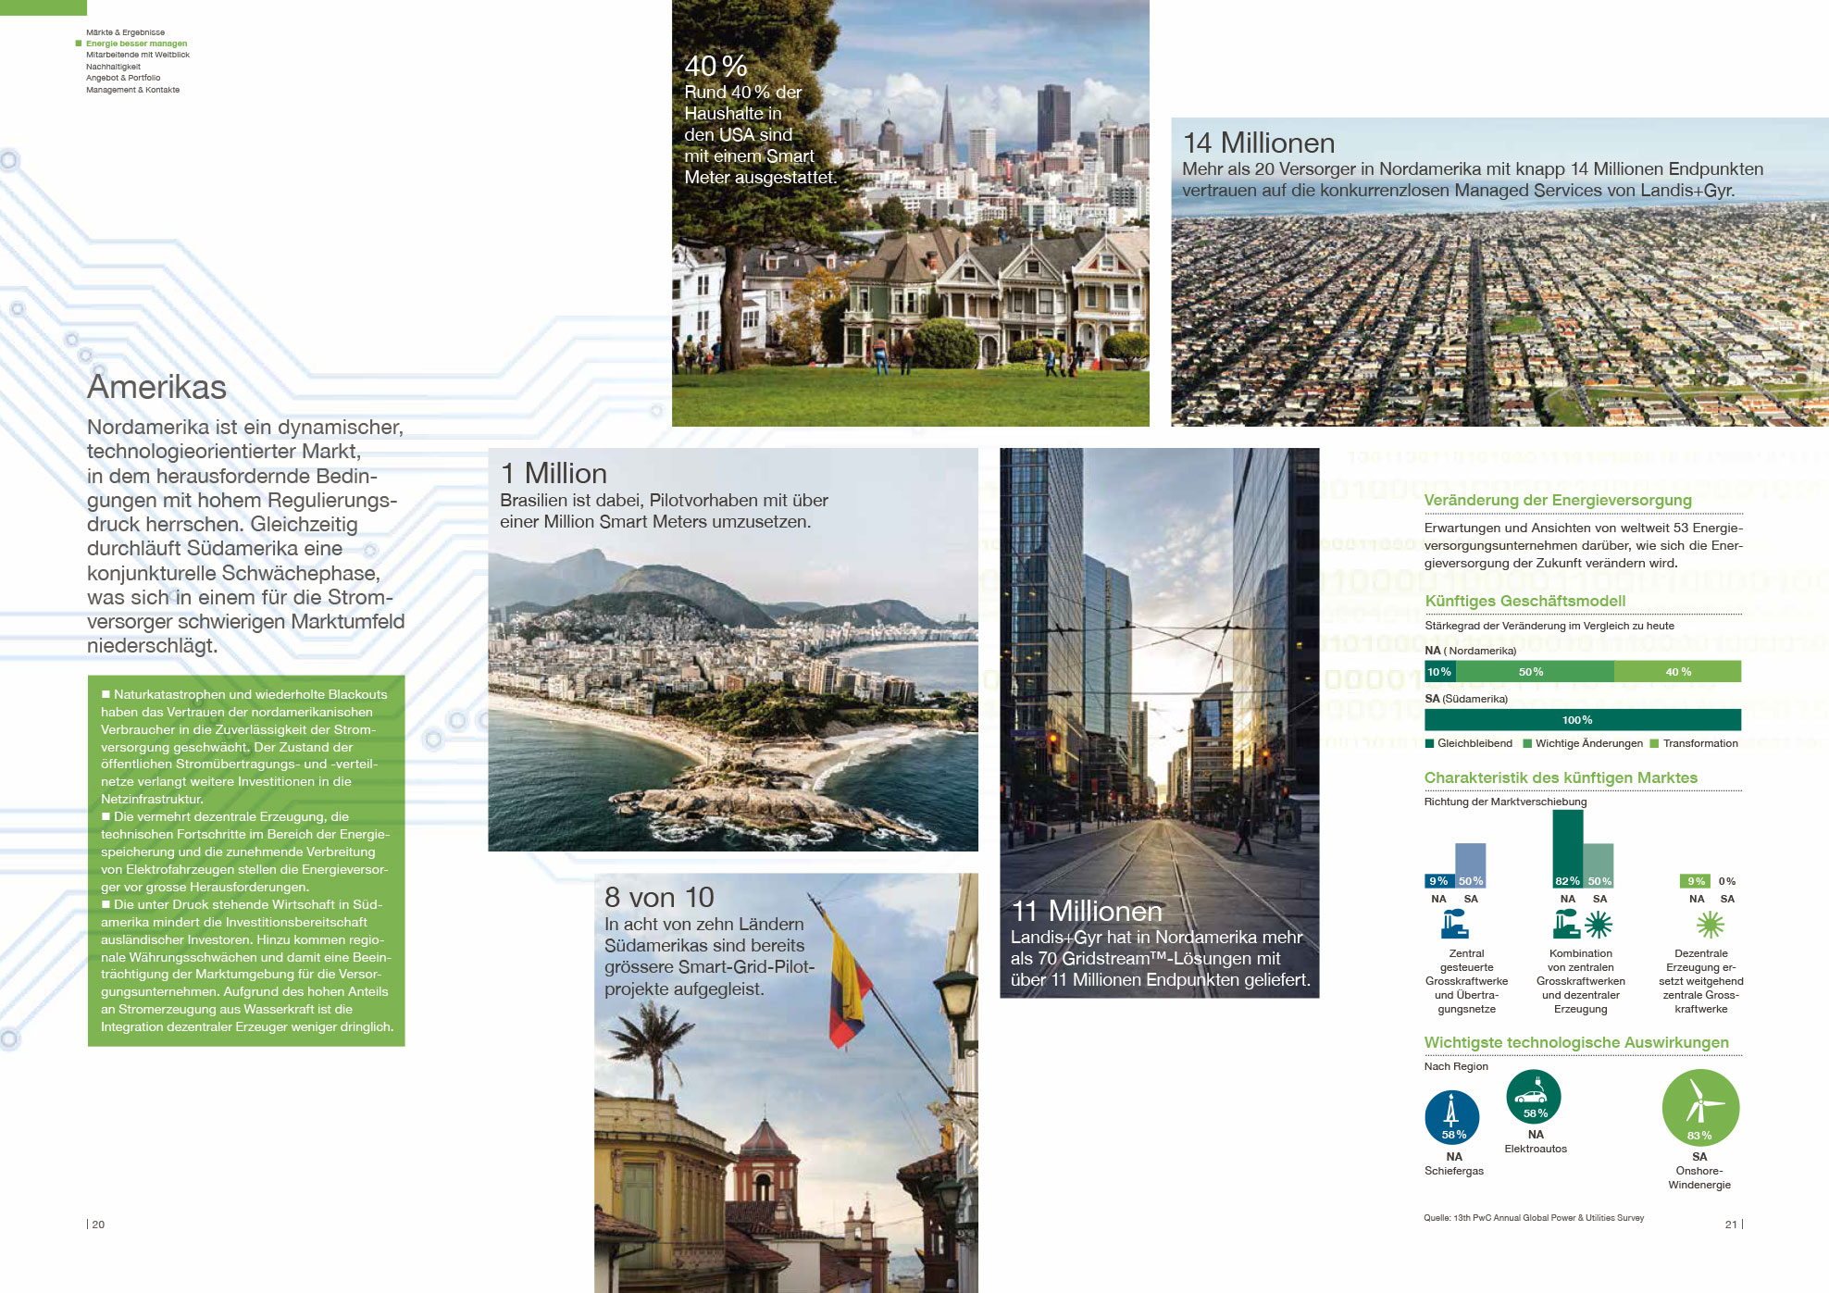Click the Rio de Janeiro coastline photo
Viewport: 1829px width, 1293px height.
(732, 694)
